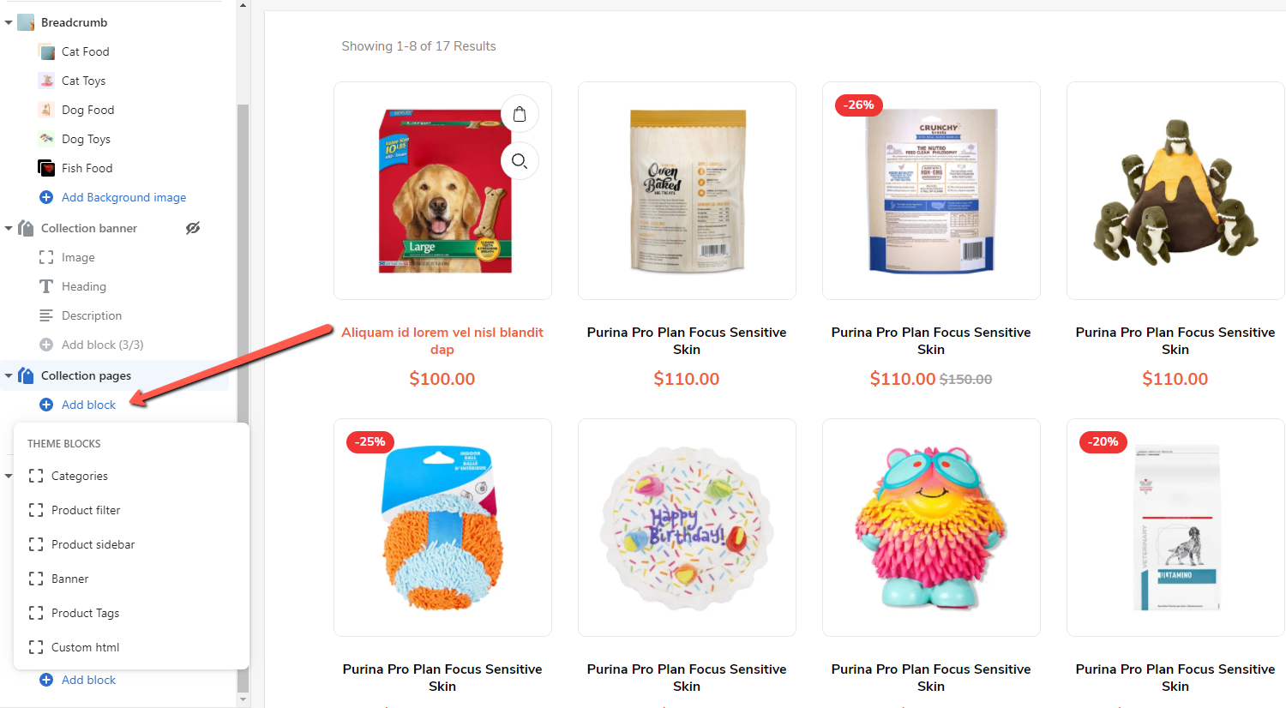Screen dimensions: 1286x708
Task: Collapse the Collection banner section arrow
Action: 9,228
